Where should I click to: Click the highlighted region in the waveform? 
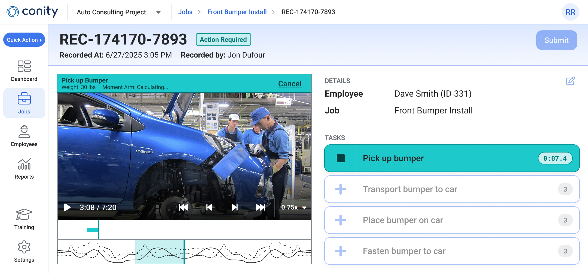coord(160,252)
